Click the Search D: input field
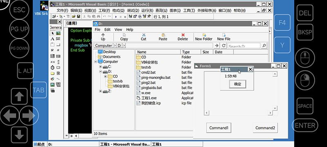327x147 pixels. [244, 46]
